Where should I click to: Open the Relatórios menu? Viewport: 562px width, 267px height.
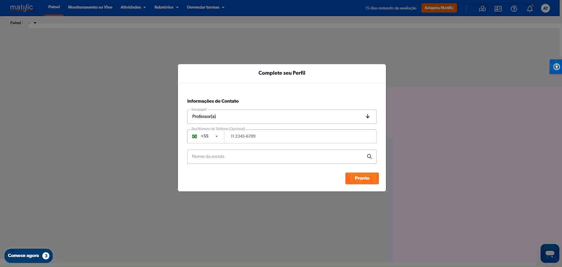point(166,7)
